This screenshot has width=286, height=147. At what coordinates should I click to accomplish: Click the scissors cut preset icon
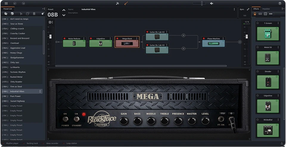21,14
